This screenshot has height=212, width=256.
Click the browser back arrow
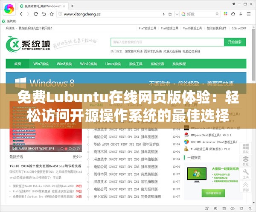21,14
